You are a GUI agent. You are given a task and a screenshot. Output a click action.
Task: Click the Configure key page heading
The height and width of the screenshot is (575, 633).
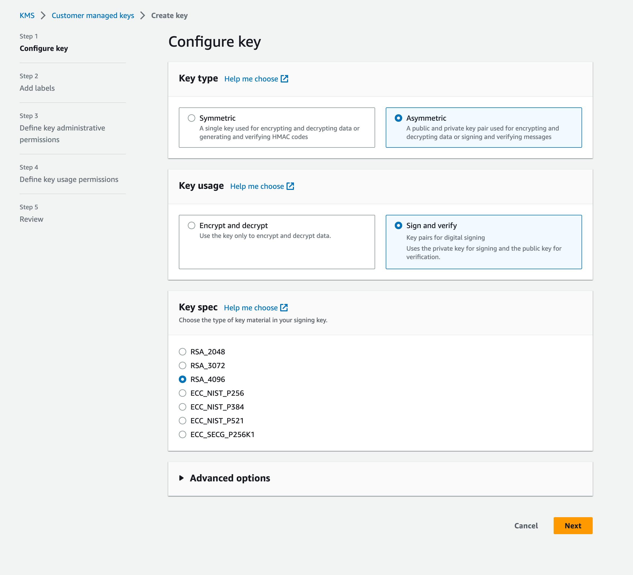(215, 42)
